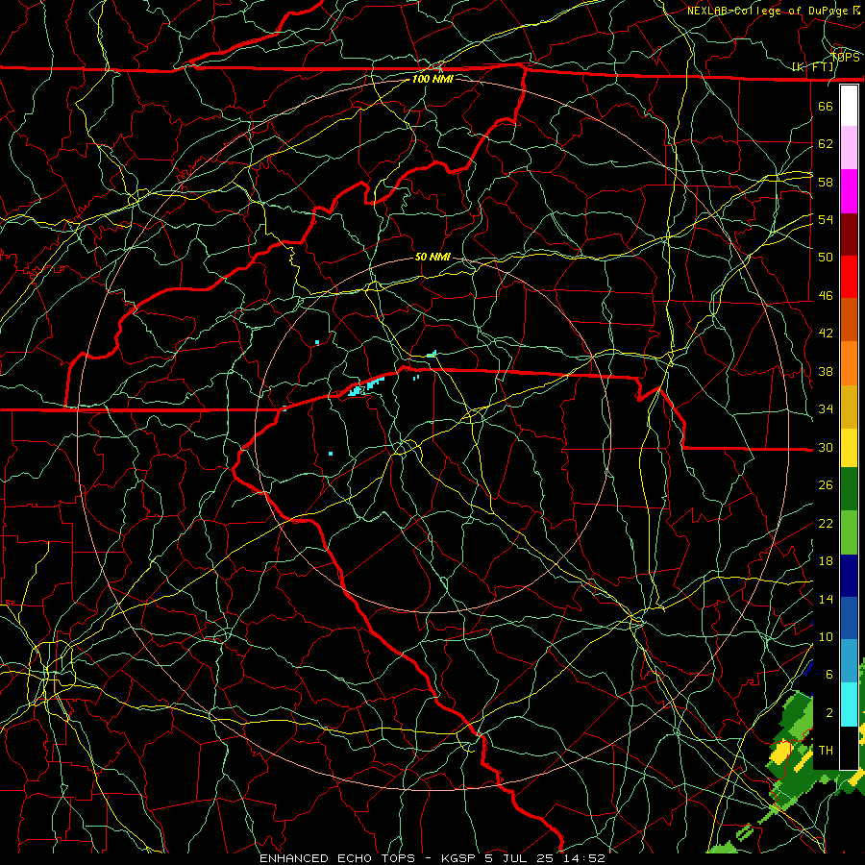The height and width of the screenshot is (865, 865).
Task: Click the TOPS legend title
Action: pos(845,57)
